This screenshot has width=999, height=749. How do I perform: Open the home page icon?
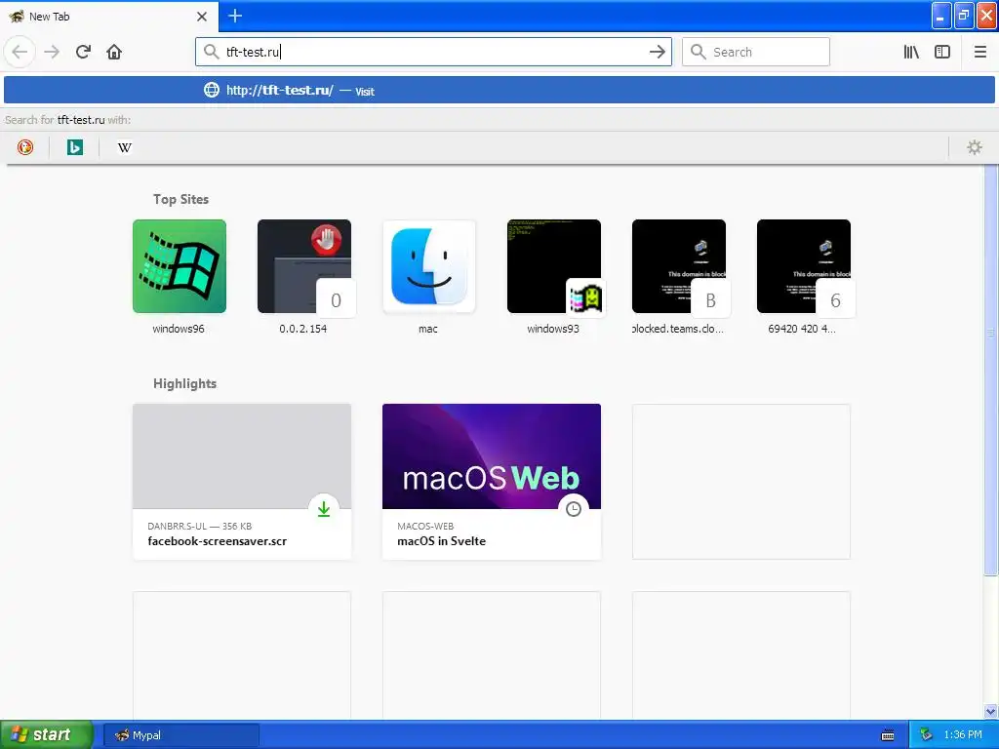pyautogui.click(x=114, y=52)
